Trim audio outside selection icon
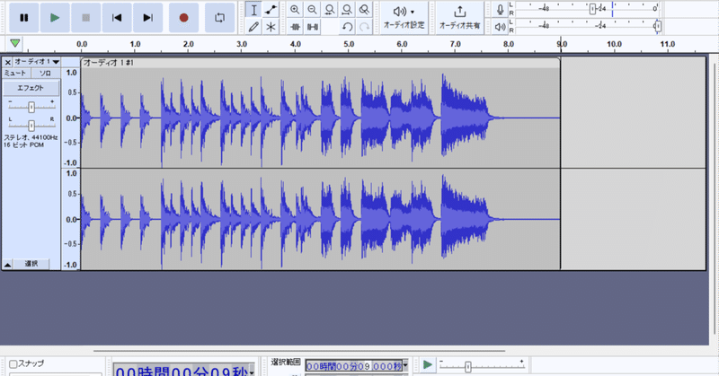This screenshot has height=376, width=719. 295,27
